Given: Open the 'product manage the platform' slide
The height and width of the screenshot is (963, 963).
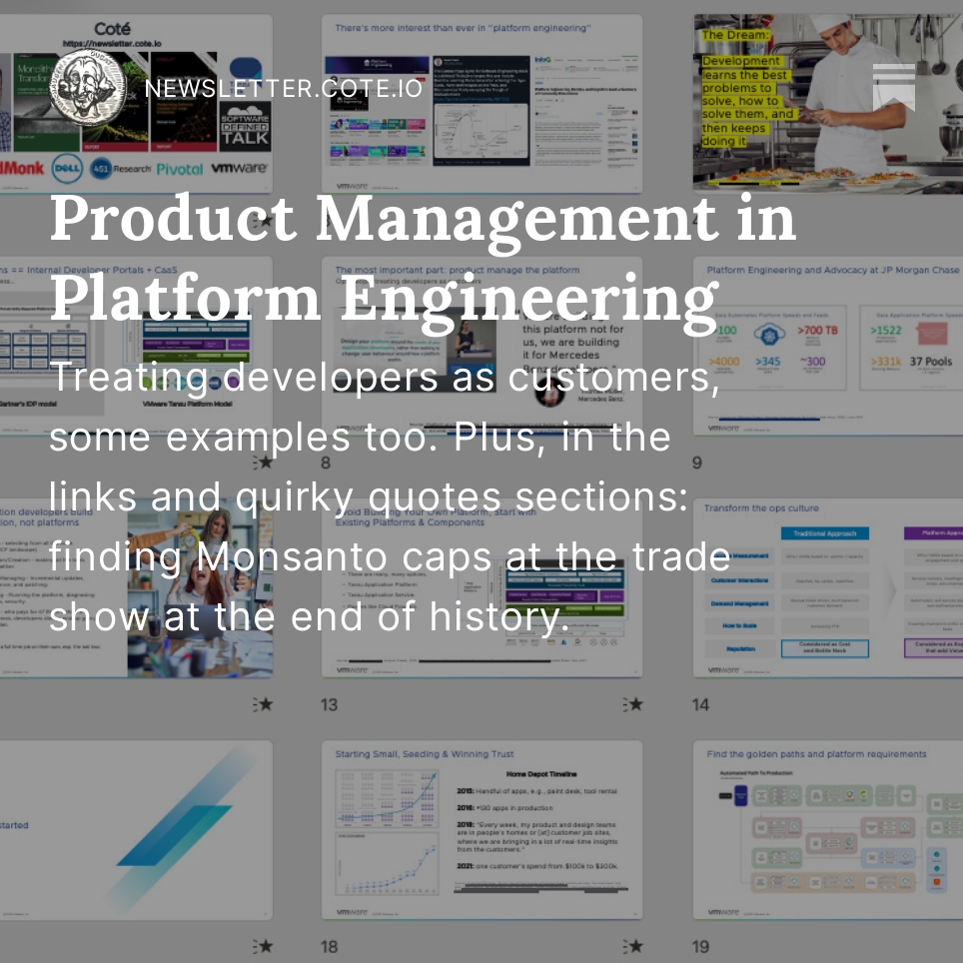Looking at the screenshot, I should pos(482,346).
